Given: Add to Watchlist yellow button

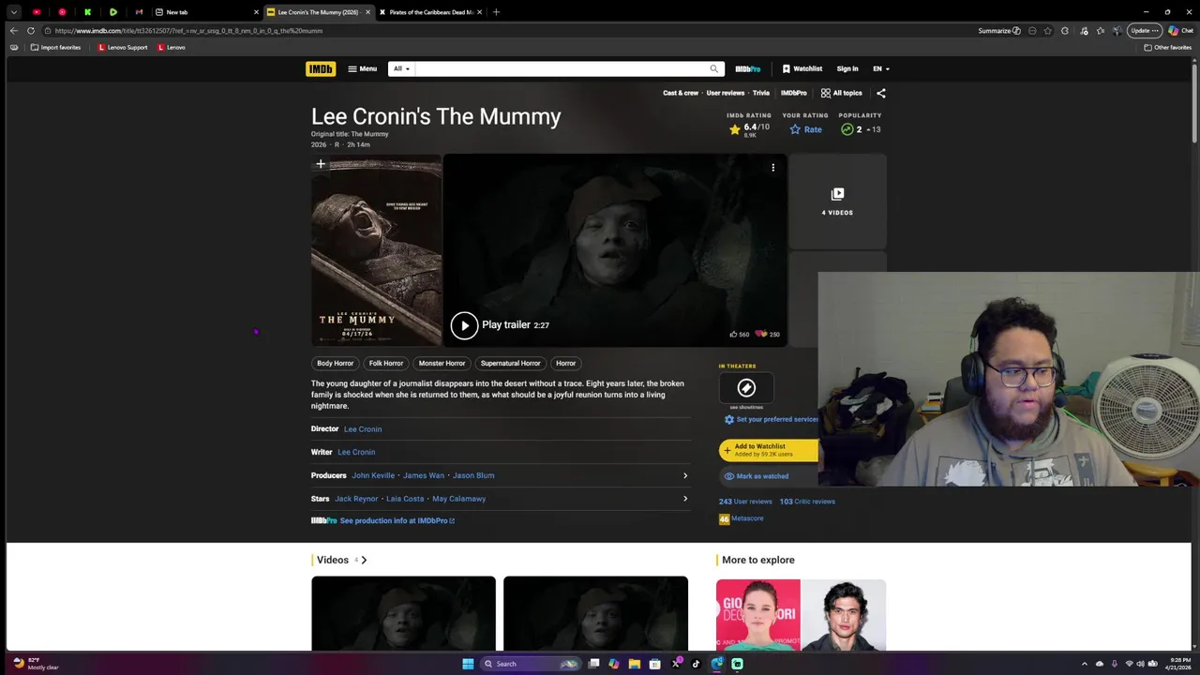Looking at the screenshot, I should (x=769, y=450).
